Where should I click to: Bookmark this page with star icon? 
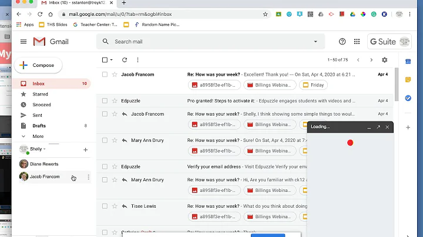point(266,14)
